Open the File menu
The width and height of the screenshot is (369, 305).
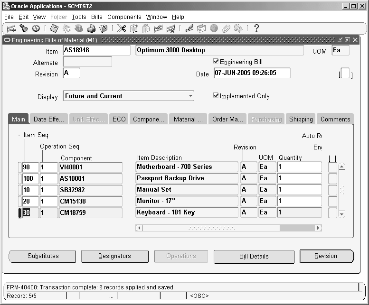[9, 17]
